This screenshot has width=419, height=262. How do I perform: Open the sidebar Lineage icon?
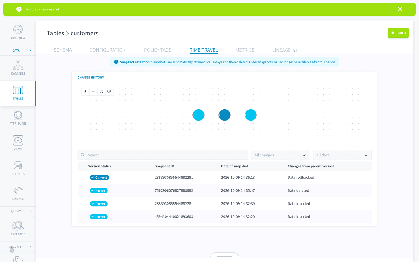tap(18, 190)
